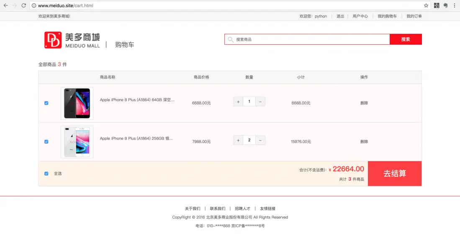Click the quantity field showing 1
This screenshot has width=460, height=239.
pyautogui.click(x=249, y=102)
